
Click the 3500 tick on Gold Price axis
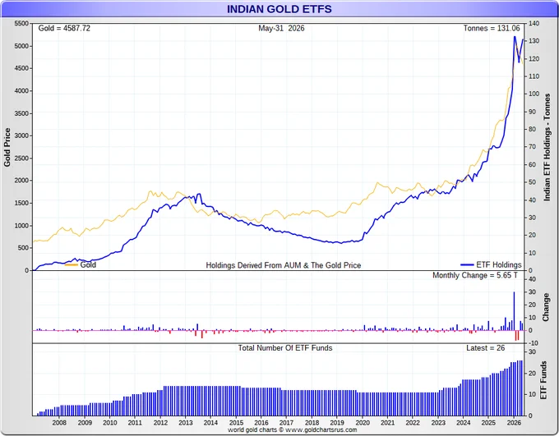(x=21, y=113)
